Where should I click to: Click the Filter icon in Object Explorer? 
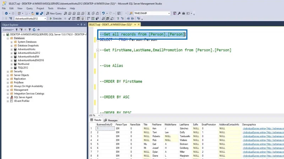29,30
